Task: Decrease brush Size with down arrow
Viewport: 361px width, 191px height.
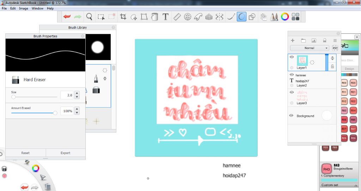Action: point(77,97)
